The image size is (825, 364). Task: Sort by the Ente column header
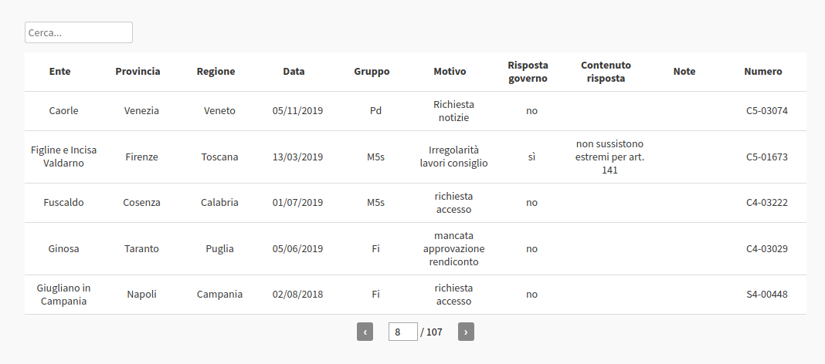(60, 72)
